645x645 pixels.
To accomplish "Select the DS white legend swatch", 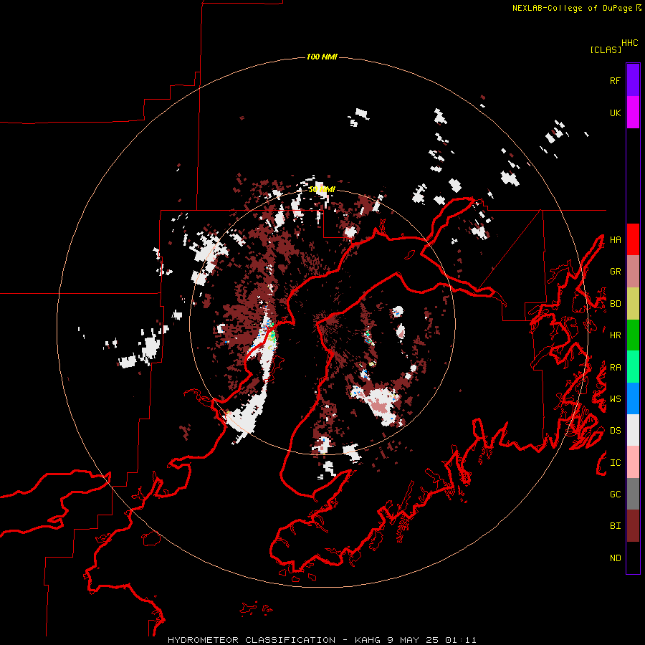I will [x=633, y=430].
